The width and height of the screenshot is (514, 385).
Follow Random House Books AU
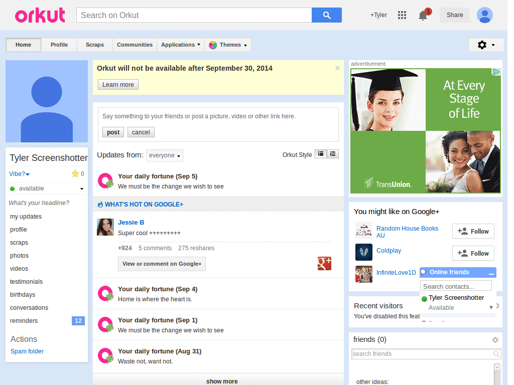coord(473,232)
